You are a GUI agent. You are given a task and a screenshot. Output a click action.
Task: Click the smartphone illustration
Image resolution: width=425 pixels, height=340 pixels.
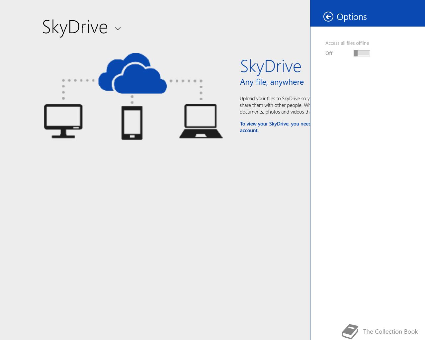coord(132,123)
